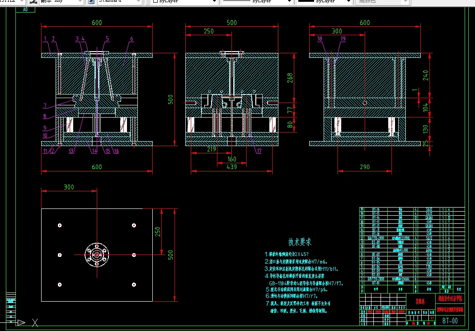Click the 随颜色 plot style box
Screen dimensions: 475x331
(x=375, y=2)
